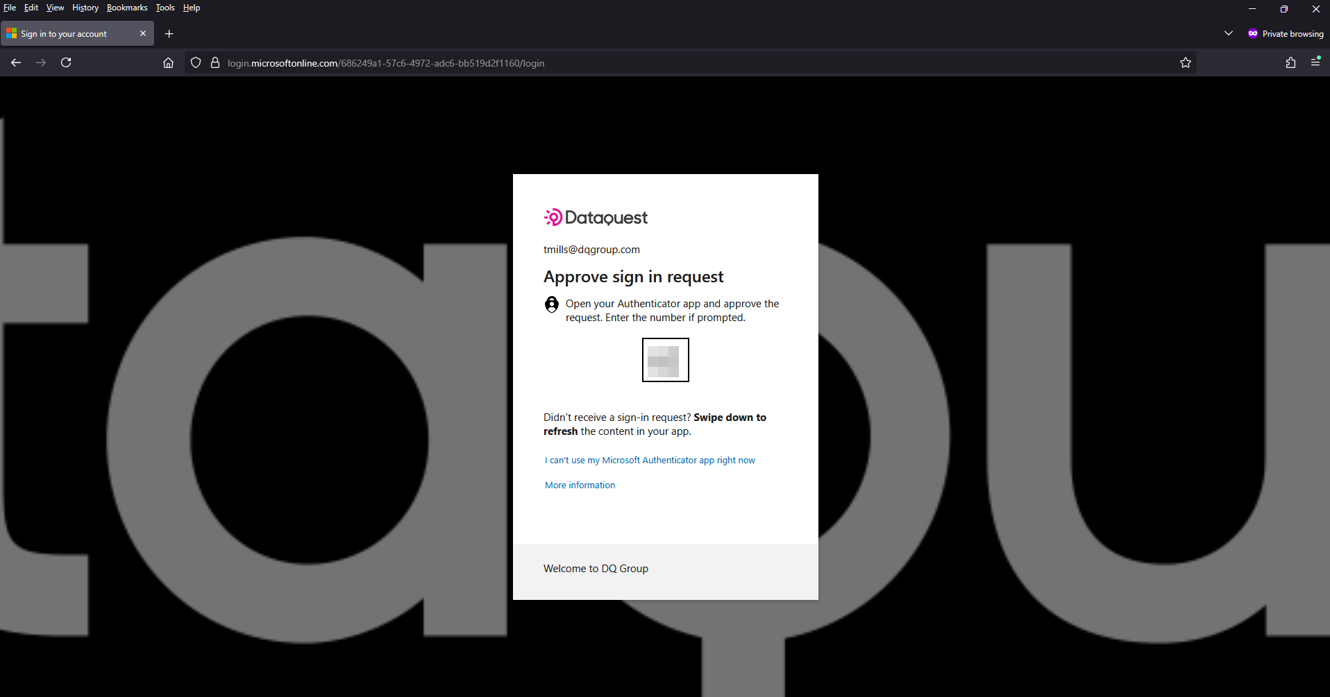The width and height of the screenshot is (1330, 697).
Task: Expand the list all tabs chevron
Action: point(1229,33)
